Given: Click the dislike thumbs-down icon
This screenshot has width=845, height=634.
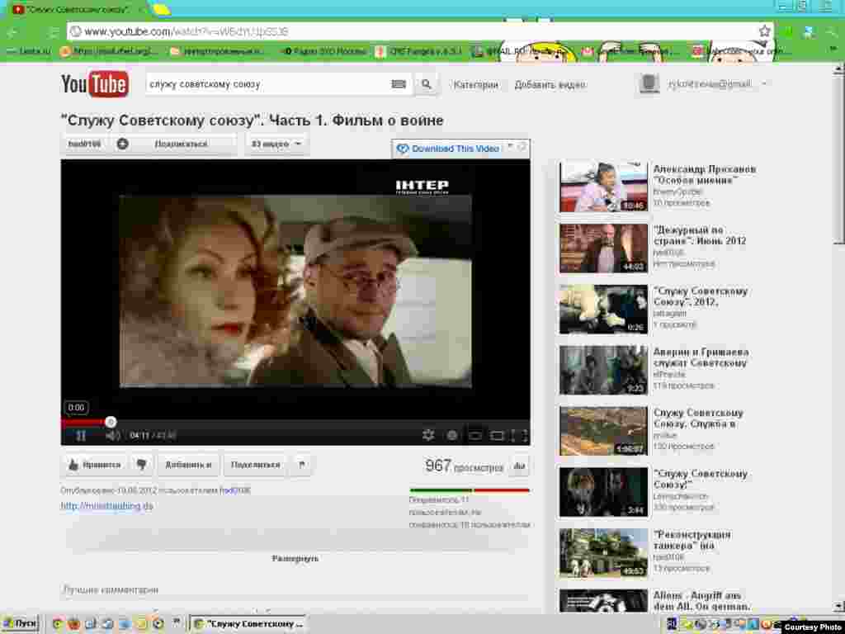Looking at the screenshot, I should tap(141, 465).
